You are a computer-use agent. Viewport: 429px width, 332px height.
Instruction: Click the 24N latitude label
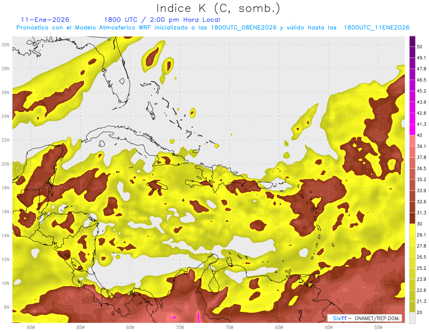[5, 116]
